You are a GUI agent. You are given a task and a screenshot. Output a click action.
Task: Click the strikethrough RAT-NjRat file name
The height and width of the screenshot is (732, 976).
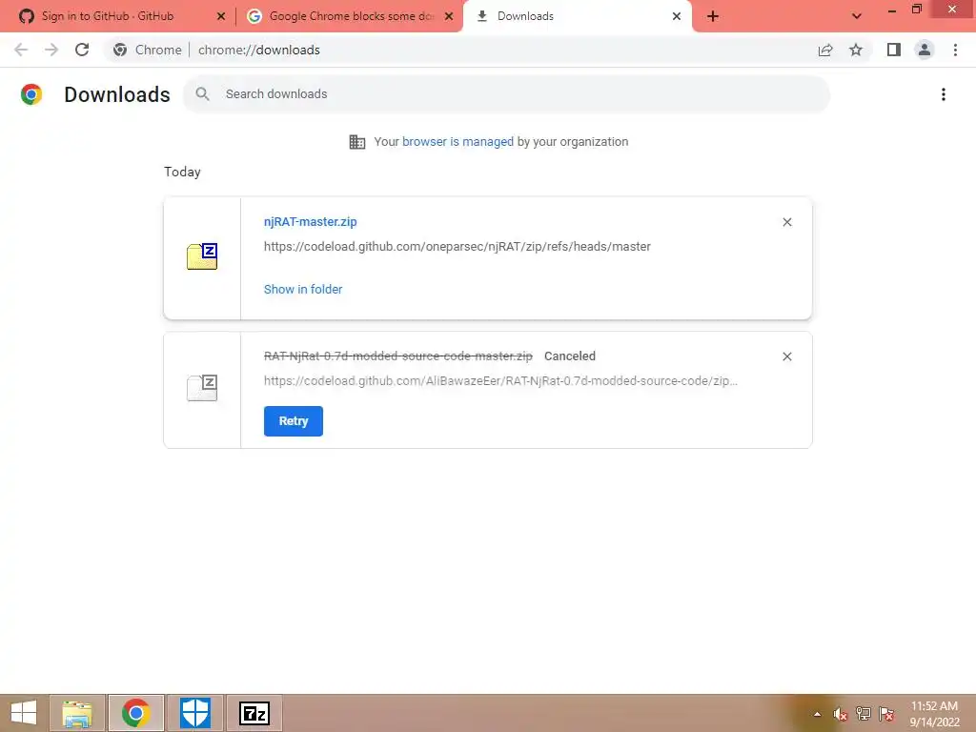(397, 356)
